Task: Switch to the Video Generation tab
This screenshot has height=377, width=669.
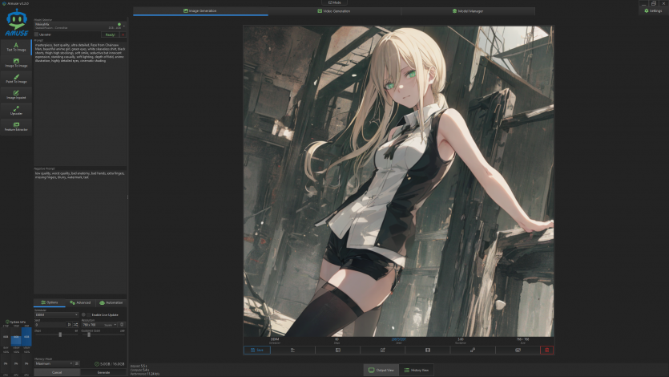Action: click(334, 10)
